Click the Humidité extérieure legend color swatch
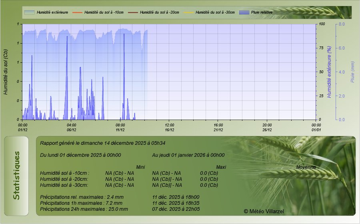The width and height of the screenshot is (360, 224). 29,12
